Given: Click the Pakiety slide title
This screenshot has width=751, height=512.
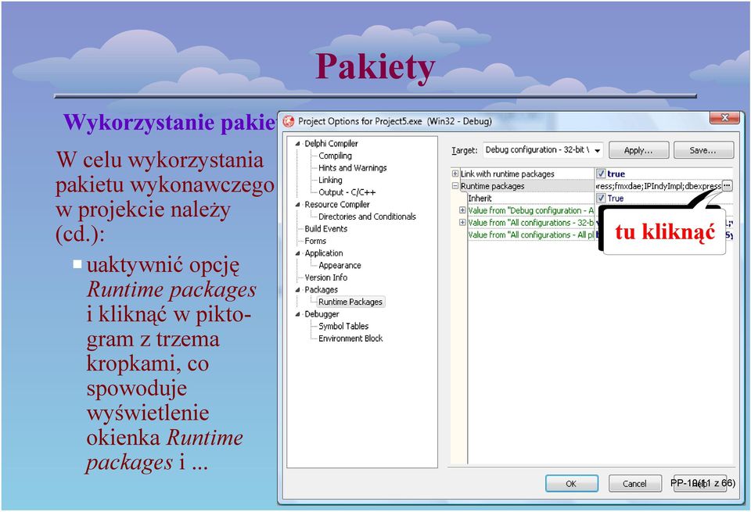Looking at the screenshot, I should point(375,66).
